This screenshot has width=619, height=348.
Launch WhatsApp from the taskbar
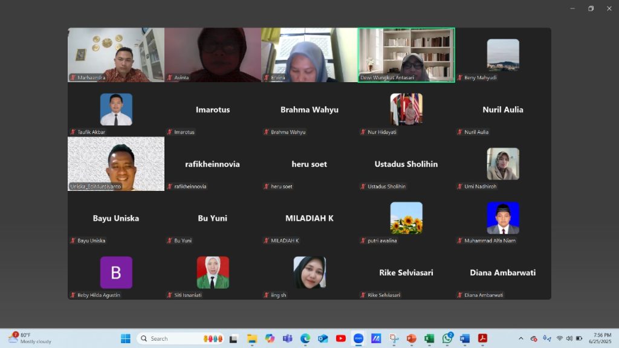(x=447, y=338)
